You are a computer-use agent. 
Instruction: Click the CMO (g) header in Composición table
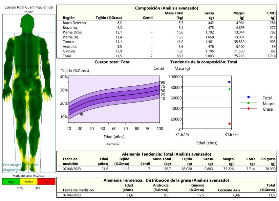(x=271, y=15)
